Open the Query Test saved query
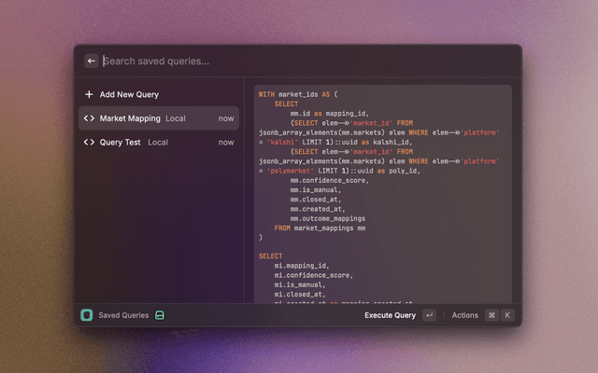This screenshot has height=373, width=598. tap(120, 143)
